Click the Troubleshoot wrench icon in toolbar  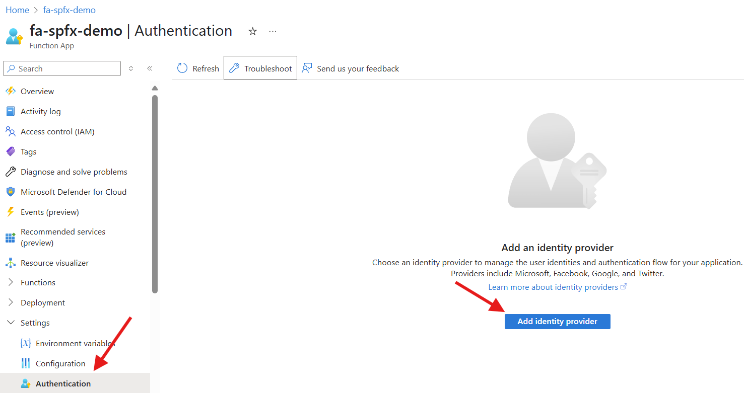[x=234, y=68]
